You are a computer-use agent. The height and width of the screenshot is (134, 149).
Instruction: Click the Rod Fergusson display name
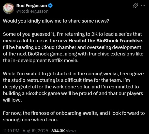pos(32,6)
